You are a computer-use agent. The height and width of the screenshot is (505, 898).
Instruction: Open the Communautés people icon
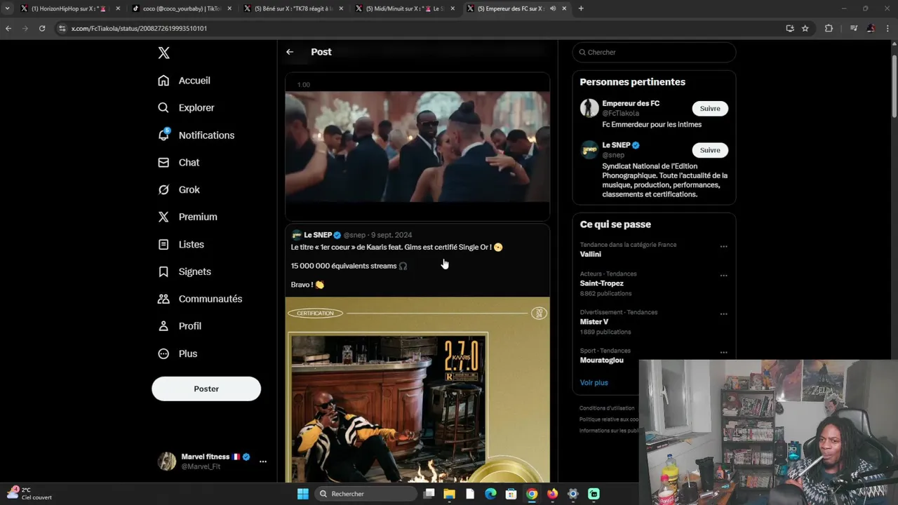(x=163, y=299)
